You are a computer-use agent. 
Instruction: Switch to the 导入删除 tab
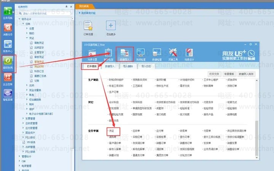pos(128,66)
